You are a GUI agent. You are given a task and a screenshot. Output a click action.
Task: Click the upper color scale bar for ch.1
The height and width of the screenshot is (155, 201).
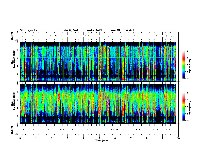183,65
